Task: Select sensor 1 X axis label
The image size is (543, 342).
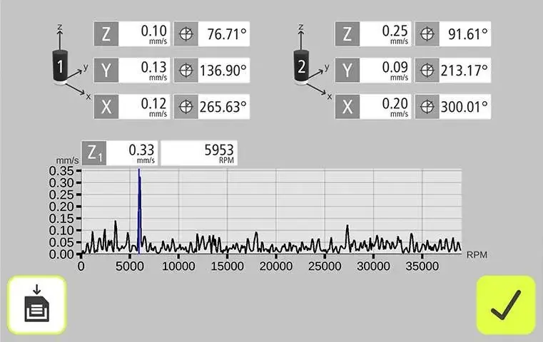Action: [106, 106]
